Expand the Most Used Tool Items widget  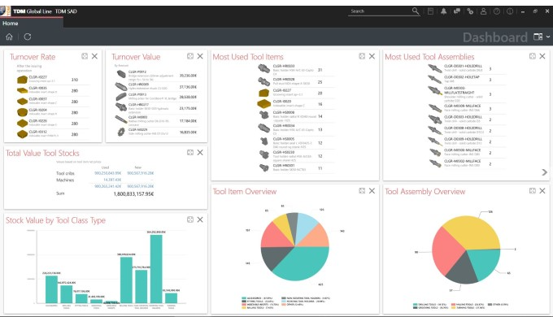click(x=362, y=56)
